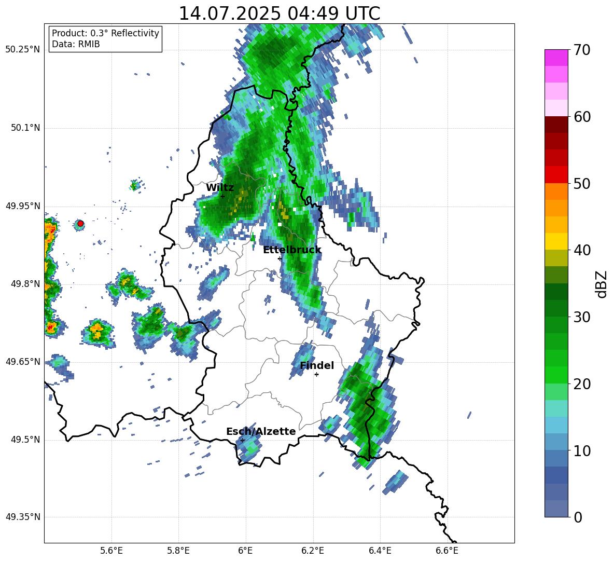The height and width of the screenshot is (561, 614).
Task: Click the 50 colorbar tick label
Action: [582, 183]
